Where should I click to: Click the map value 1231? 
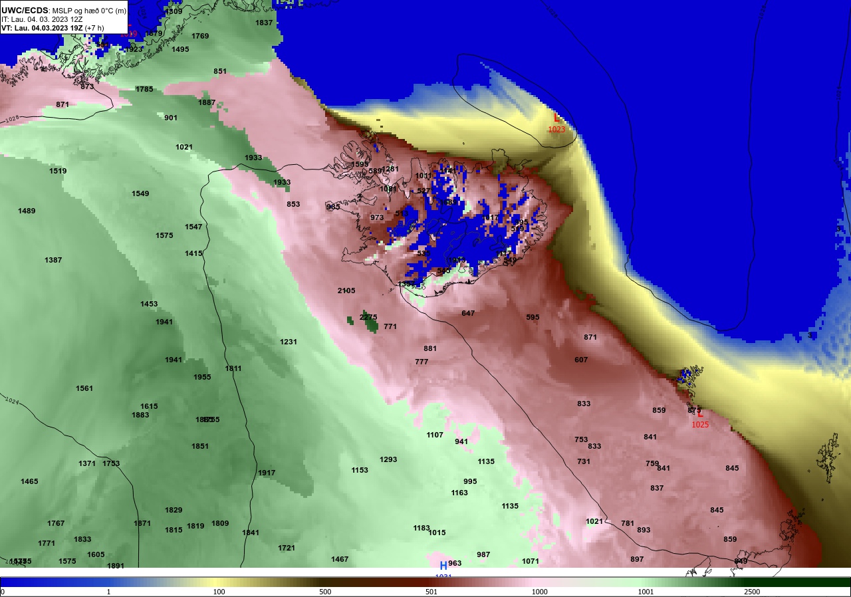pyautogui.click(x=289, y=342)
